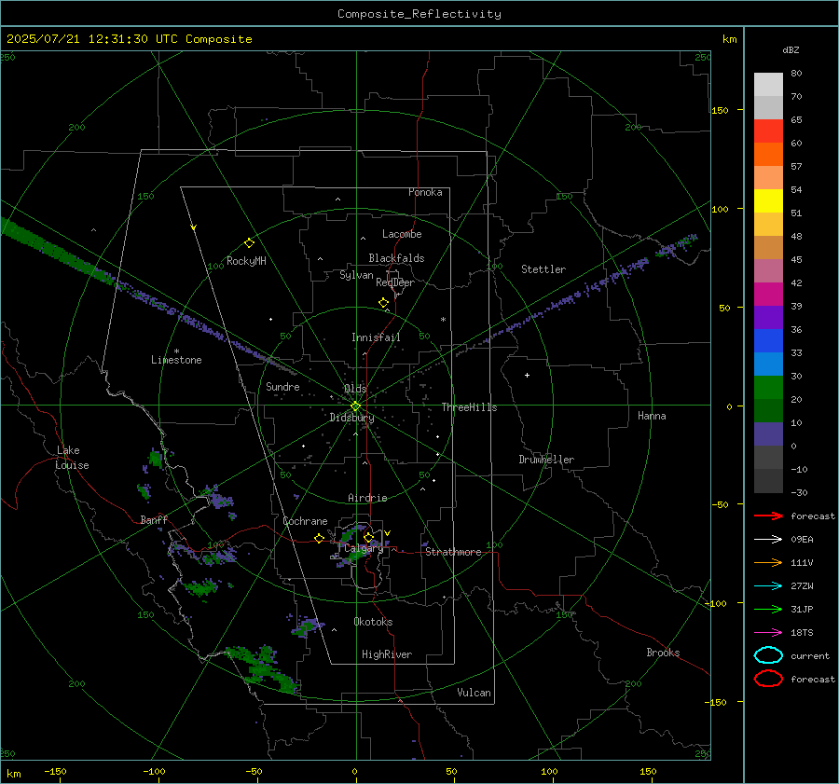Select the Airdrie city label
Viewport: 839px width, 784px height.
click(x=367, y=498)
